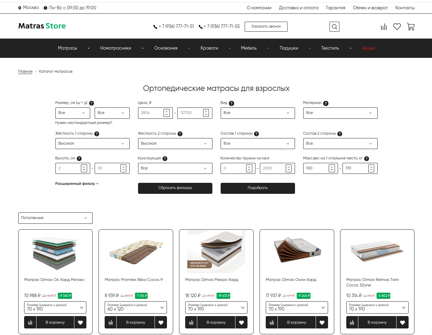Open Кровати menu category
The height and width of the screenshot is (335, 432).
(209, 48)
